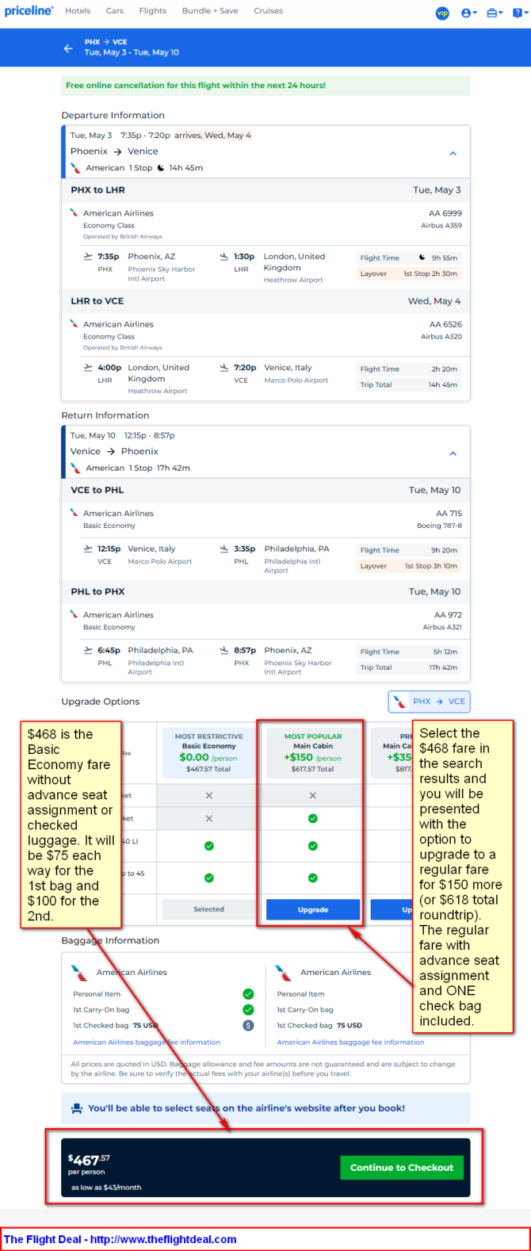This screenshot has height=1251, width=531.
Task: Click the overnight moon icon beside 14h 45m
Action: (x=161, y=168)
